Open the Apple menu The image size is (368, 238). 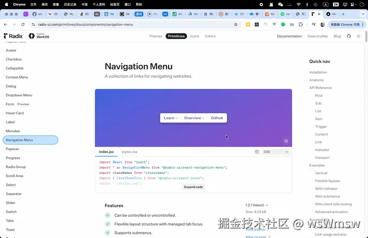(6, 4)
